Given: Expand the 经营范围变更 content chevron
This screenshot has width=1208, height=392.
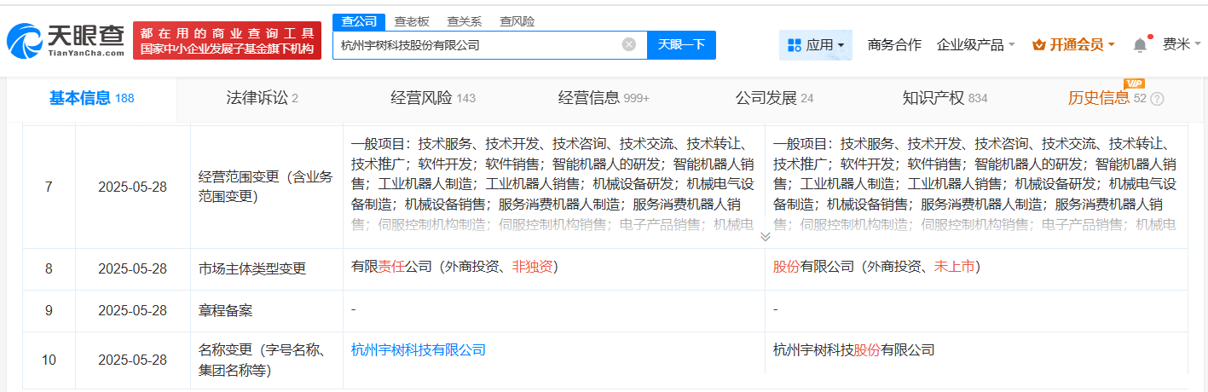Looking at the screenshot, I should (x=765, y=236).
